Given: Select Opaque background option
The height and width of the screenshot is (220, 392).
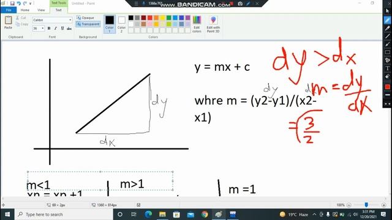Looking at the screenshot, I should 85,18.
